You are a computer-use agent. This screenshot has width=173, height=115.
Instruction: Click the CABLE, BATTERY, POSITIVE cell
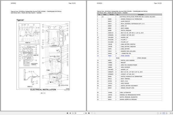tap(141, 44)
